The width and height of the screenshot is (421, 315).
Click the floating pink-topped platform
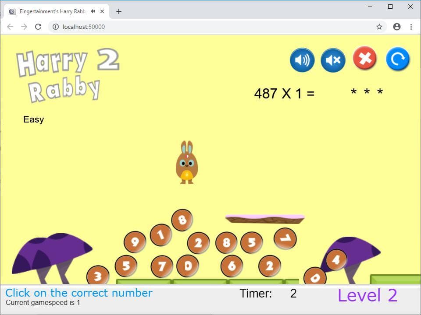265,219
